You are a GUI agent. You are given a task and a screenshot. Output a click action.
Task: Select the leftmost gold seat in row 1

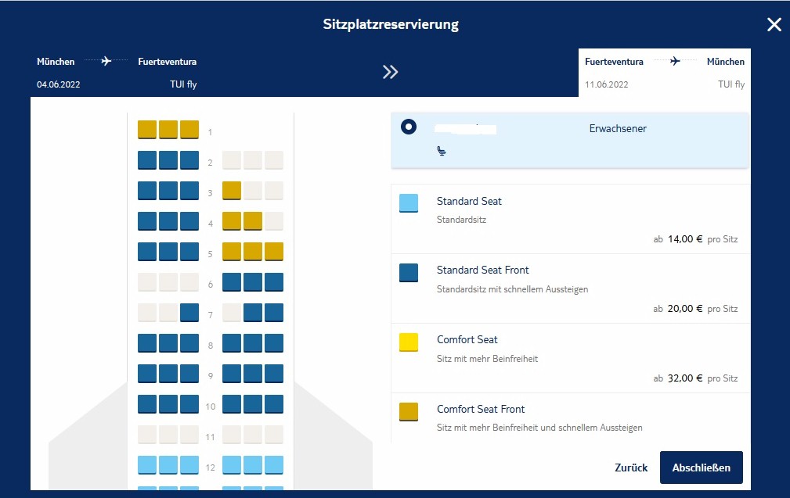pos(147,129)
